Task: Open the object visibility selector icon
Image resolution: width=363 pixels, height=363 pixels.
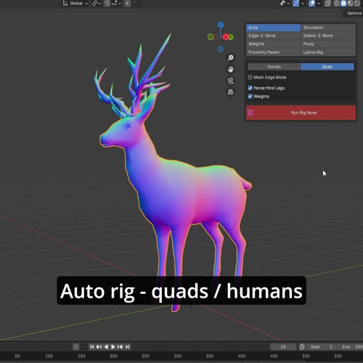Action: point(282,4)
